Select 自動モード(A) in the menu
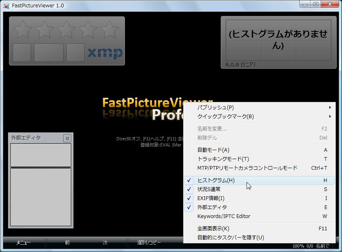The width and height of the screenshot is (342, 252). [x=259, y=150]
